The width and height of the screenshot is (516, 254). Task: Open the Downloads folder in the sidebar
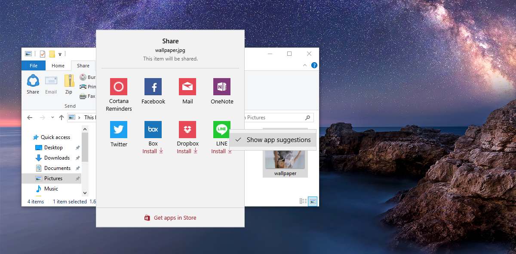pyautogui.click(x=52, y=158)
